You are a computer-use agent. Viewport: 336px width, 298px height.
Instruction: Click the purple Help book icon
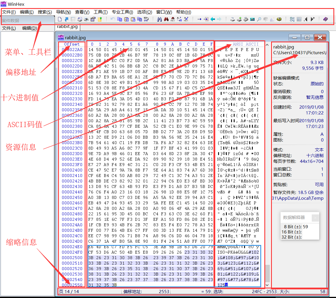tap(326, 19)
